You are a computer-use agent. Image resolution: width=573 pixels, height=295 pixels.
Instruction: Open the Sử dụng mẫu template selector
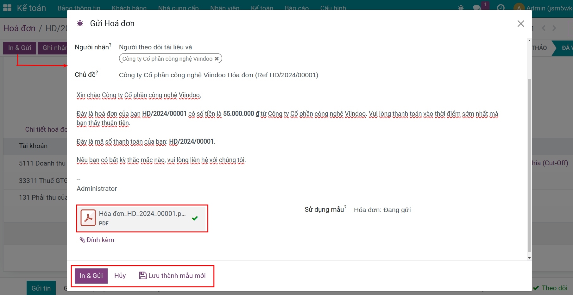click(x=382, y=210)
